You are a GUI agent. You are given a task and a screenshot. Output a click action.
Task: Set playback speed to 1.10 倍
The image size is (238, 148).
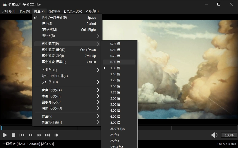[119, 74]
